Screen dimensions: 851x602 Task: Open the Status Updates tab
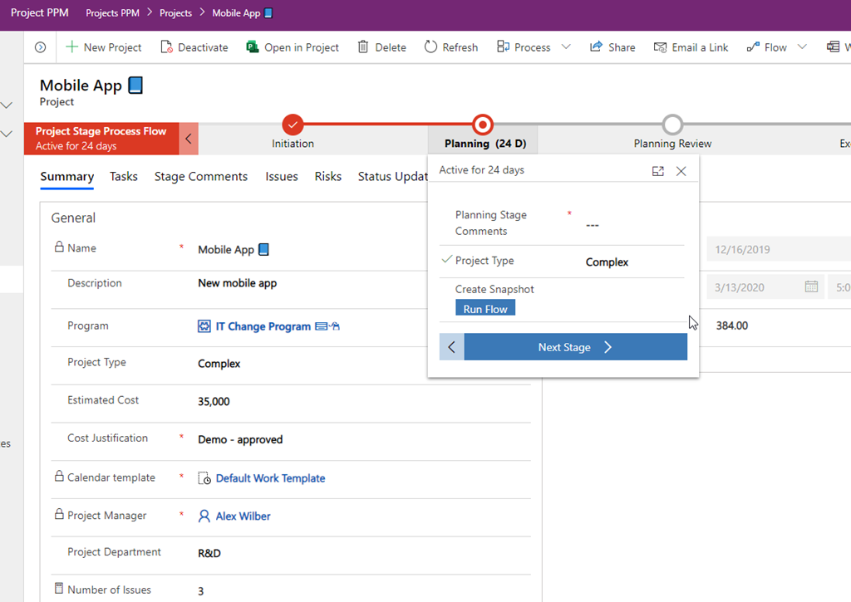[x=392, y=176]
